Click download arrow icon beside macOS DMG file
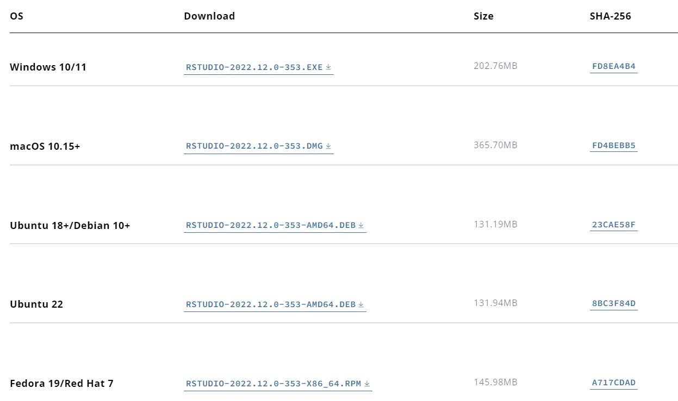The image size is (678, 401). tap(328, 146)
